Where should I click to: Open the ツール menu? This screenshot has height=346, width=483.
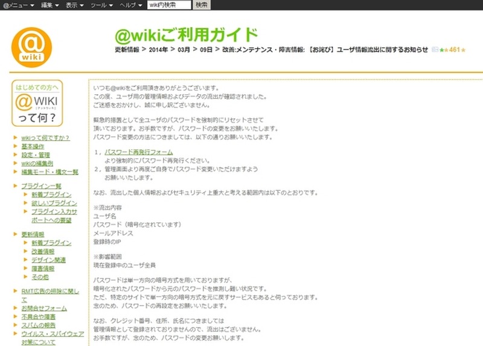101,5
